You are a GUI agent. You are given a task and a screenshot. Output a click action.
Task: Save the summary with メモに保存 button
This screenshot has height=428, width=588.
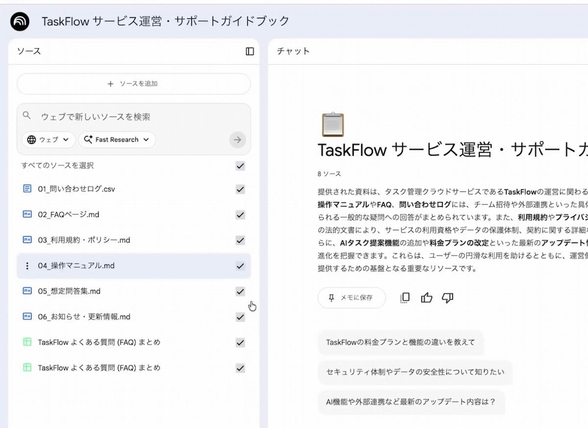point(351,298)
